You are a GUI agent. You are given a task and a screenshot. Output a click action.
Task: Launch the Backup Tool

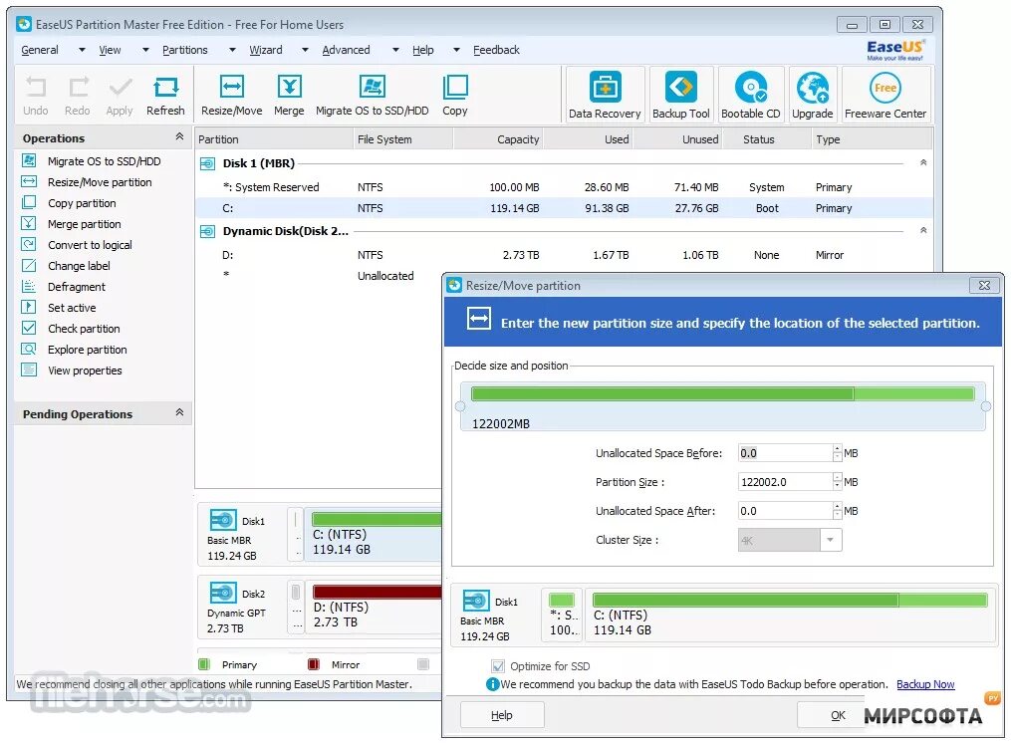click(681, 95)
